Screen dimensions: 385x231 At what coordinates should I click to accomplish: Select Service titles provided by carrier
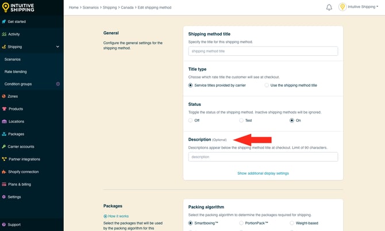190,85
